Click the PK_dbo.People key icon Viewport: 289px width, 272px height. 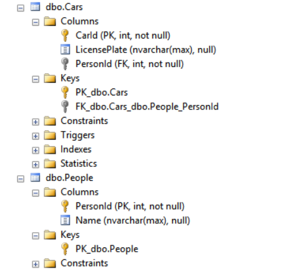coord(65,249)
